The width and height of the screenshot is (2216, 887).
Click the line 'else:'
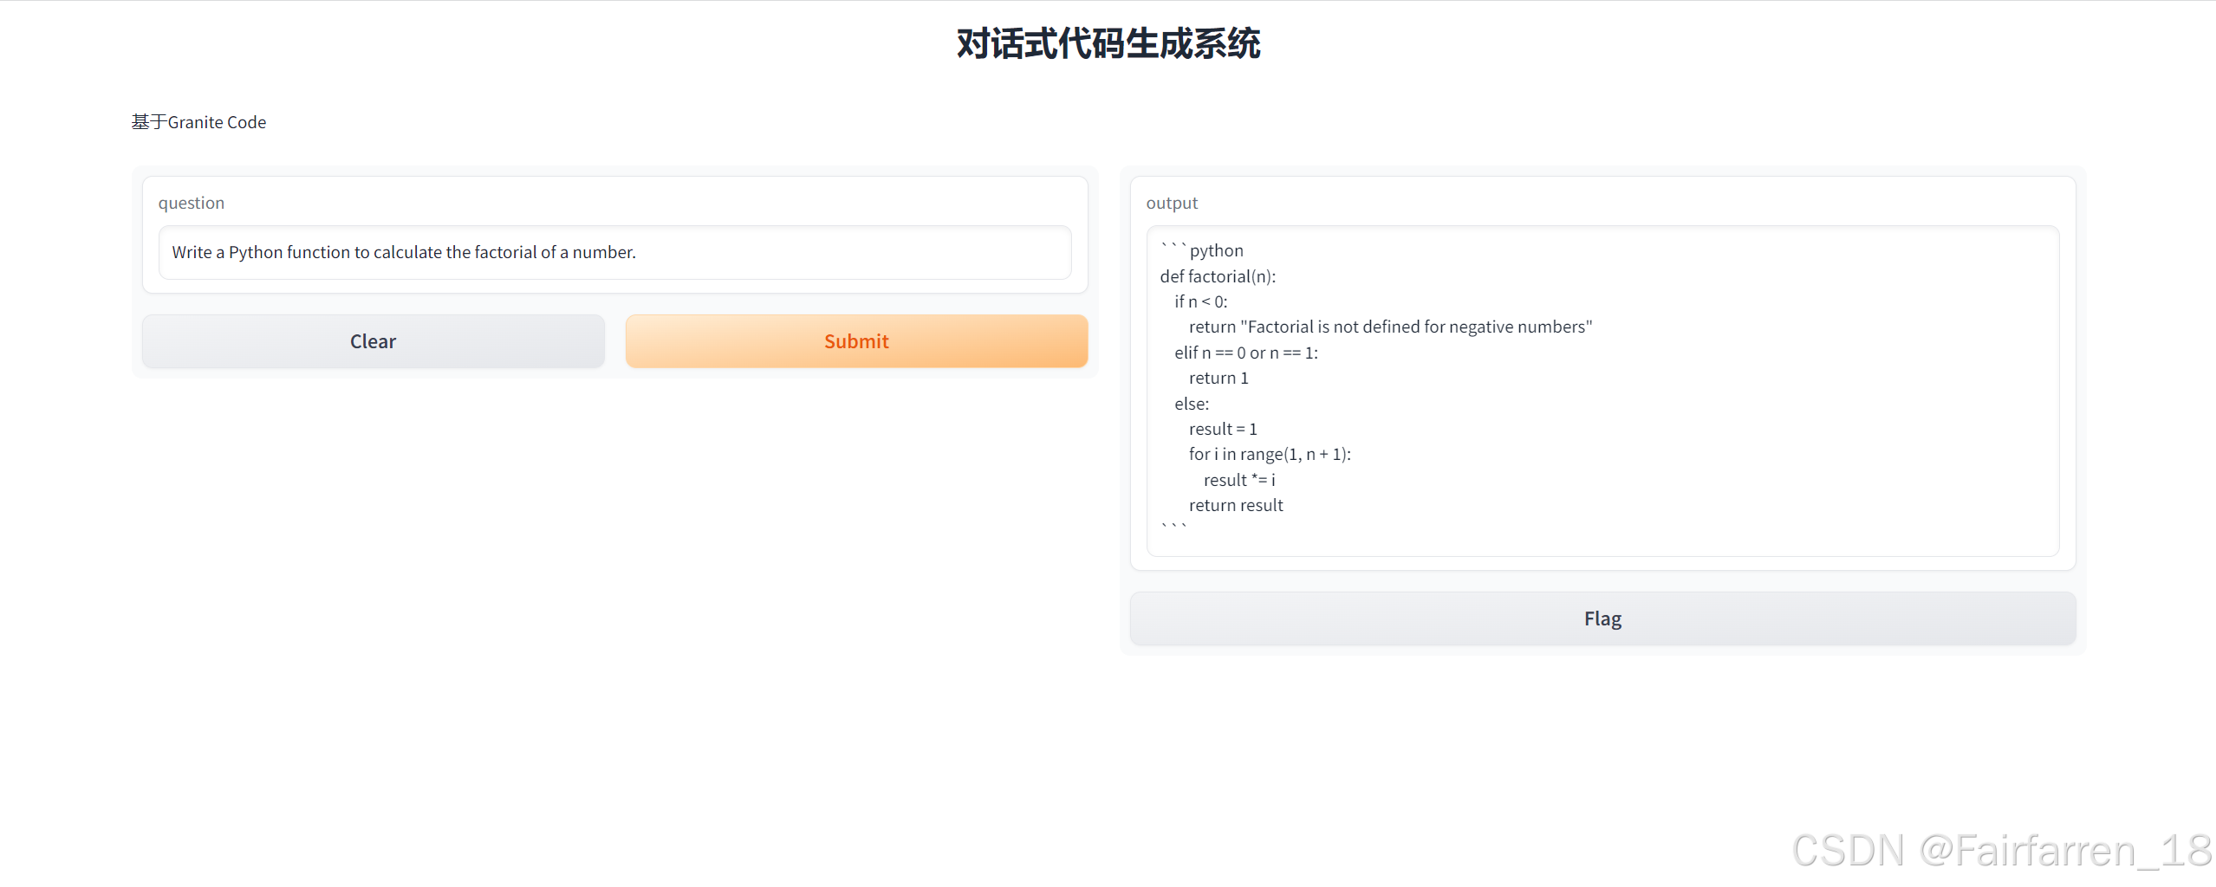click(1192, 404)
